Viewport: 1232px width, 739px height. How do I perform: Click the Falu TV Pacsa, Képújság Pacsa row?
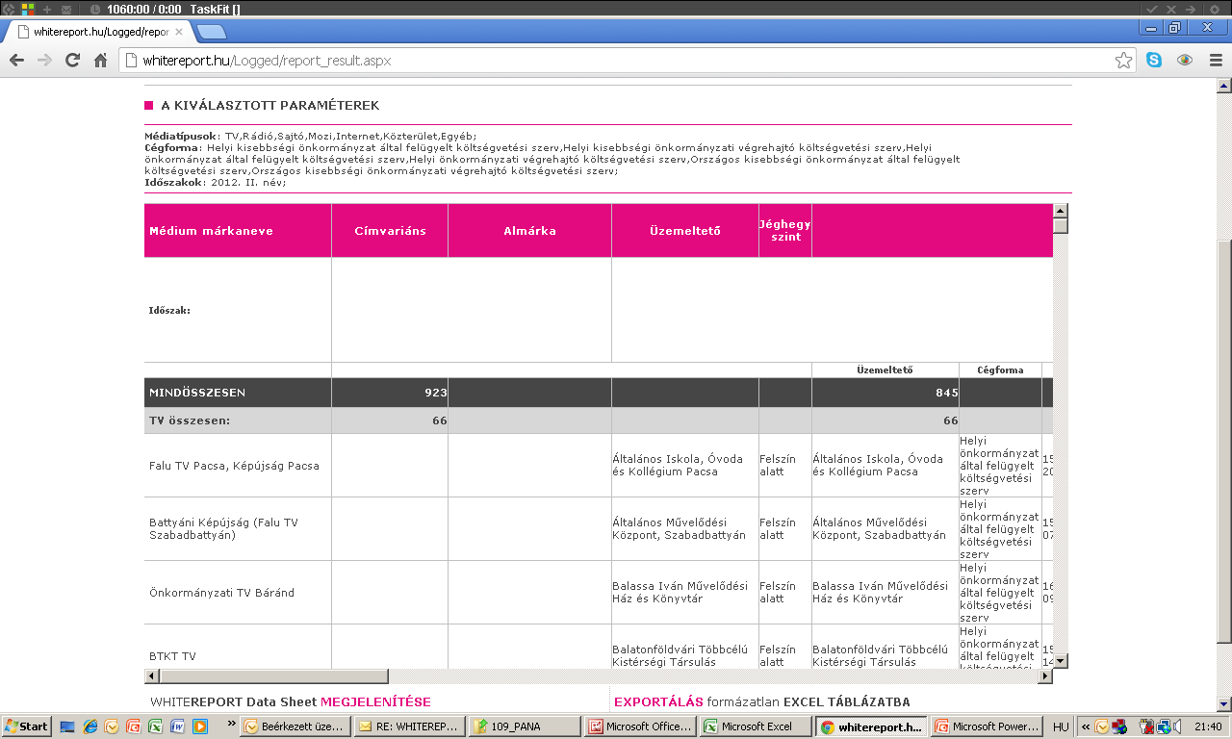point(234,466)
